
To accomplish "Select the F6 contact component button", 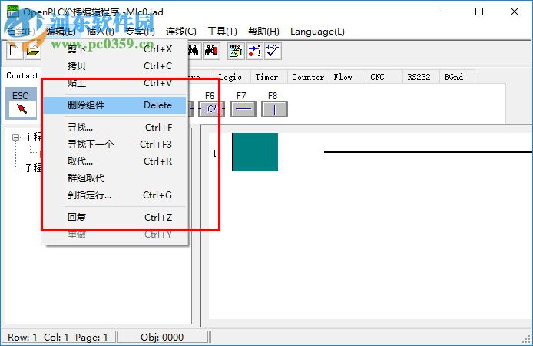I will click(211, 109).
